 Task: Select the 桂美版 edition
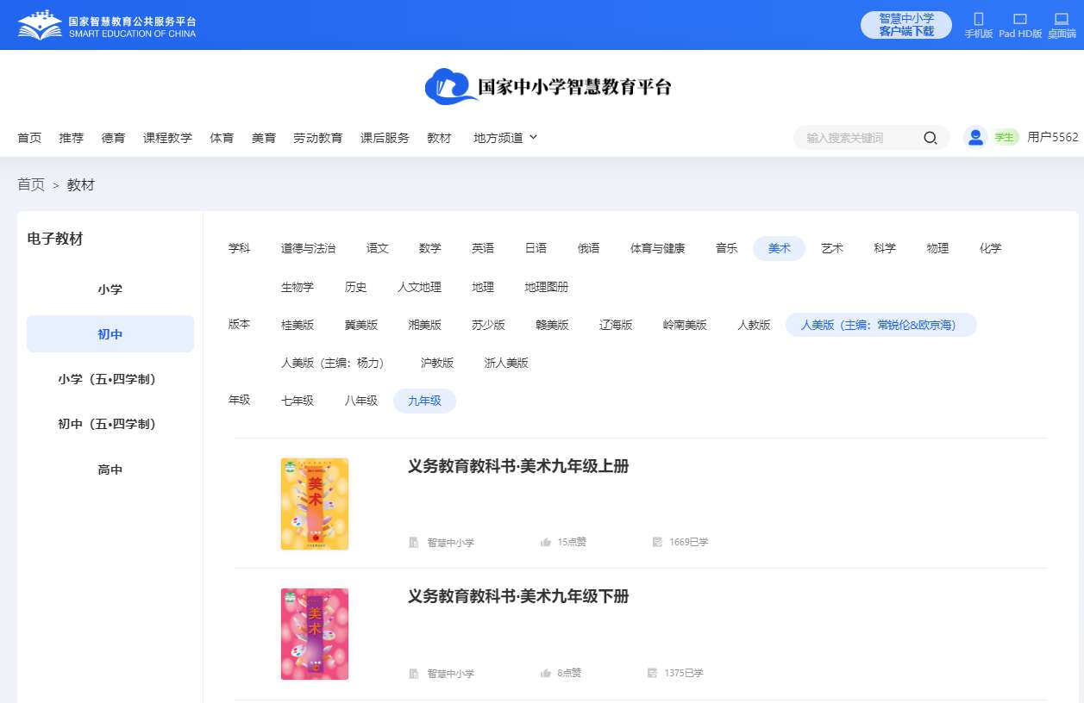tap(298, 325)
